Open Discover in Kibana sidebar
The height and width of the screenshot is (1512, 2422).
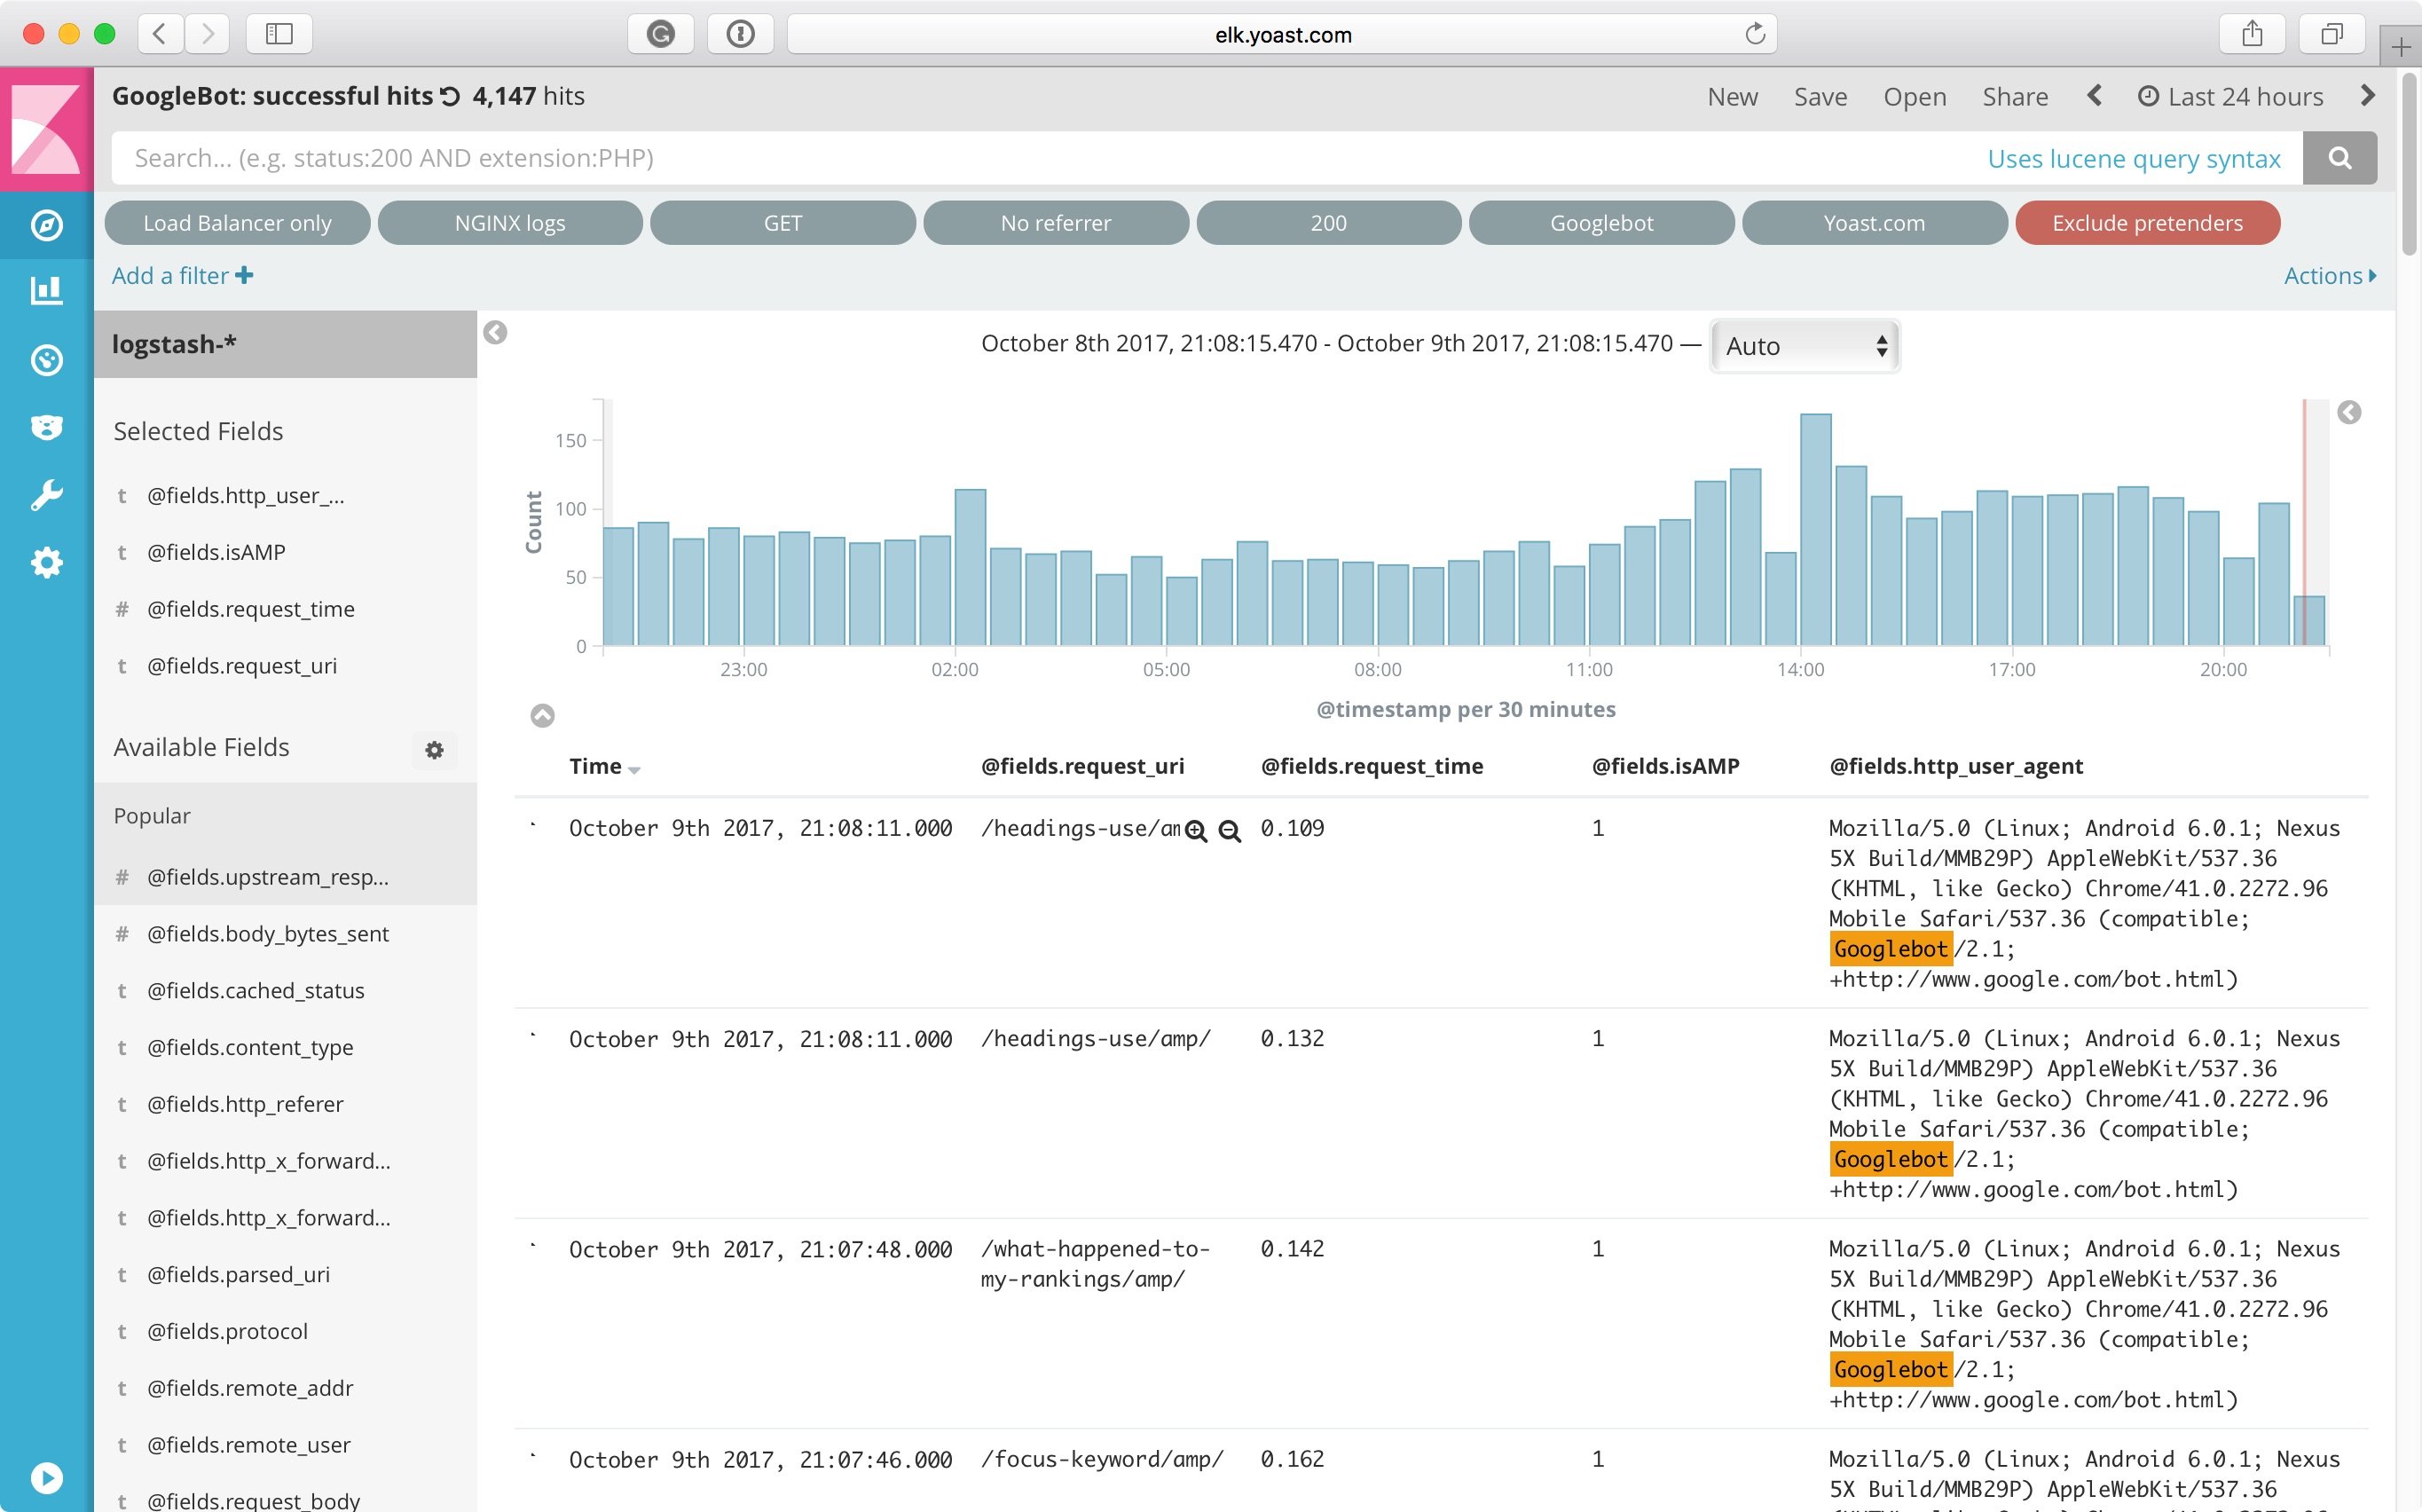(x=46, y=225)
